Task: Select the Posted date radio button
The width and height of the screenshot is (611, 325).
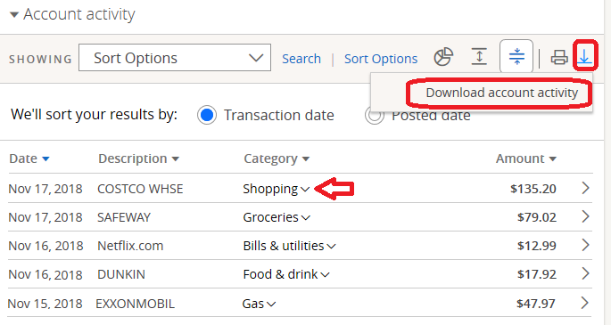Action: pyautogui.click(x=374, y=116)
